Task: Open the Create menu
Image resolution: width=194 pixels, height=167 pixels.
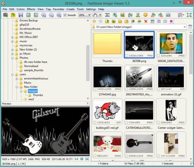Action: [x=71, y=9]
